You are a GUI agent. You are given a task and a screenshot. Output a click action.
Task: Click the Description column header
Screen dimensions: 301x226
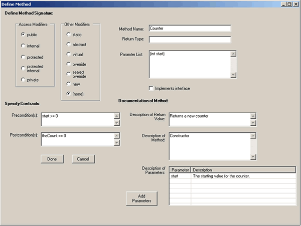click(x=243, y=170)
